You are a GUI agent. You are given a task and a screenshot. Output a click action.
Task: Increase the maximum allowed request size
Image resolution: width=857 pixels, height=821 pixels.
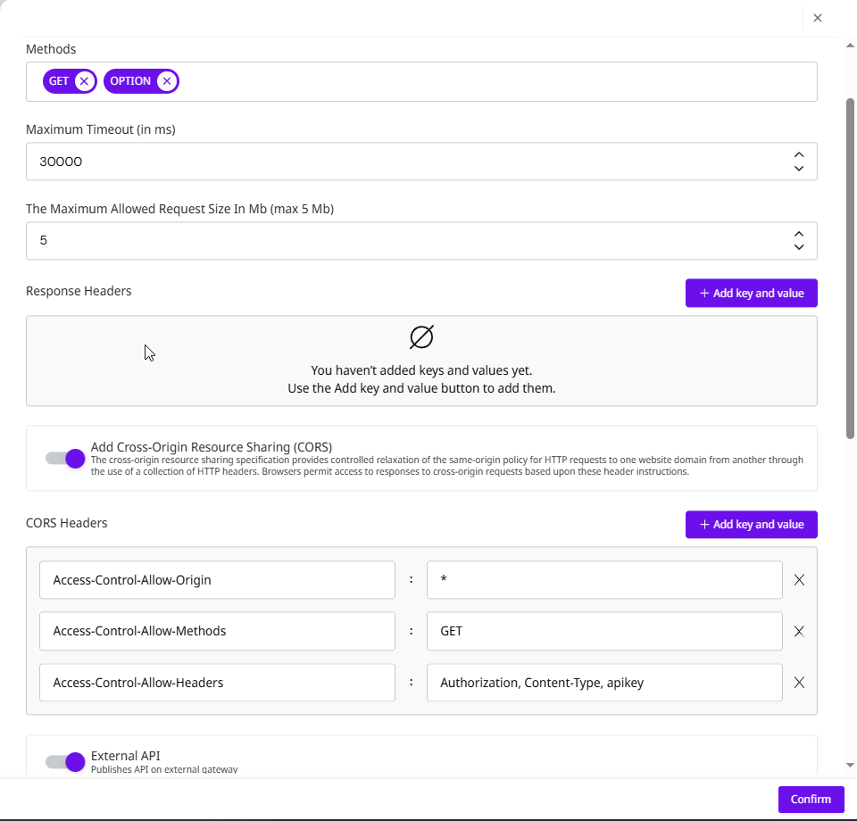pos(799,235)
